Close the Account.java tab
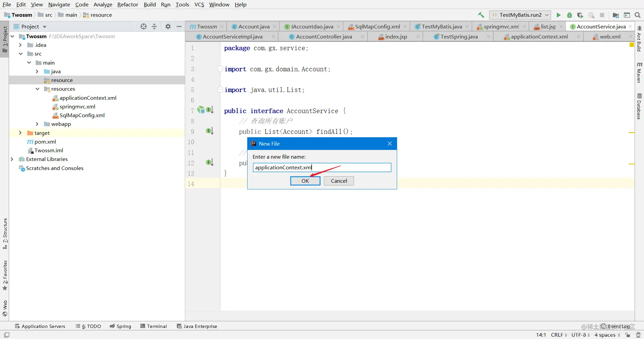This screenshot has width=644, height=339. pos(275,26)
